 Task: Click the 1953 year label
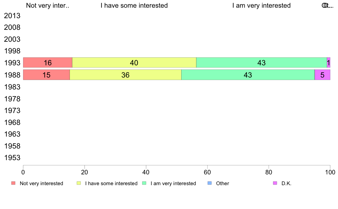click(12, 158)
